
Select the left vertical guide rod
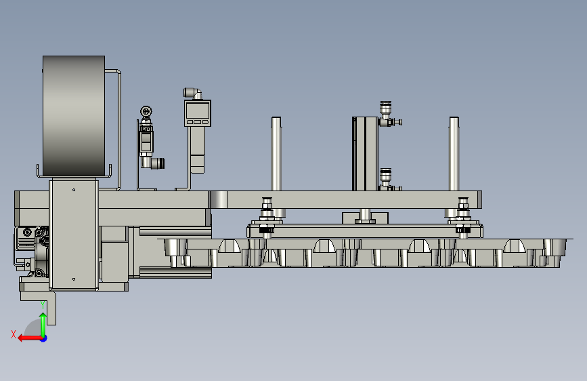tap(276, 154)
